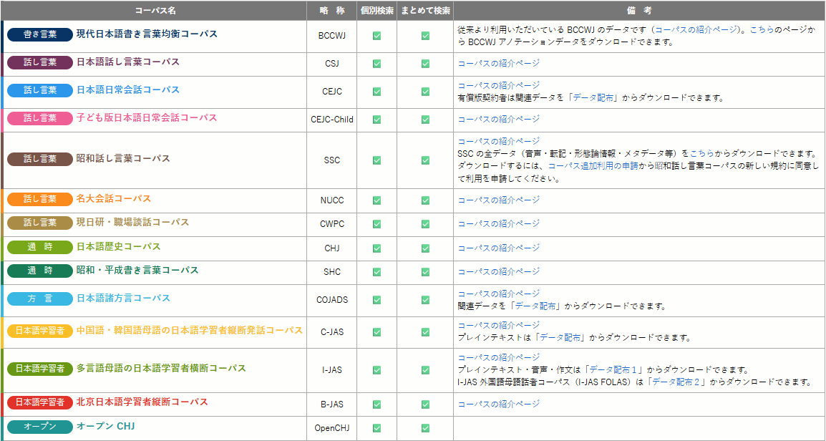
Task: Select the 日本語歴史コーパス corpus name
Action: click(119, 247)
